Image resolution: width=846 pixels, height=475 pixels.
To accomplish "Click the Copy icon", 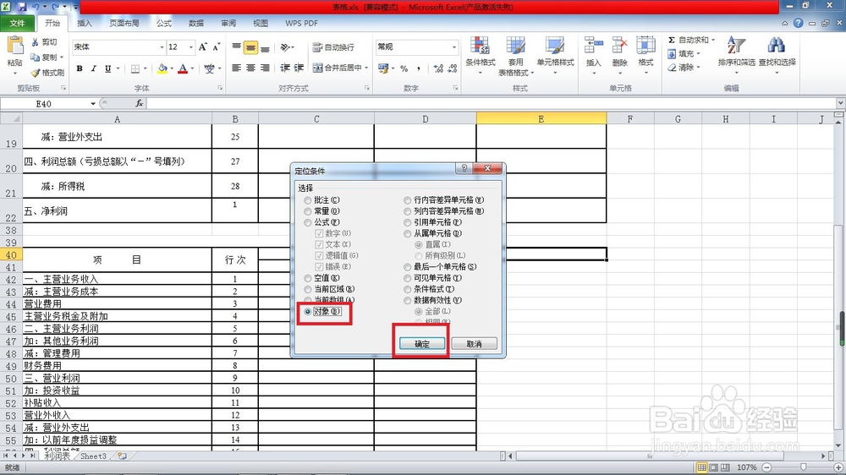I will coord(35,57).
